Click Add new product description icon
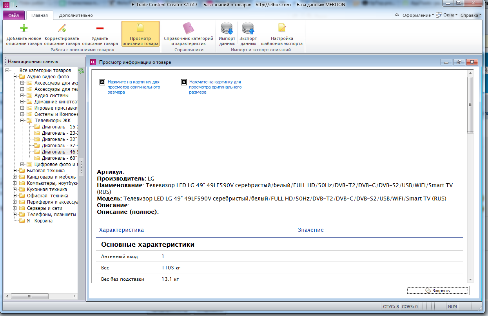This screenshot has width=488, height=316. click(x=24, y=28)
